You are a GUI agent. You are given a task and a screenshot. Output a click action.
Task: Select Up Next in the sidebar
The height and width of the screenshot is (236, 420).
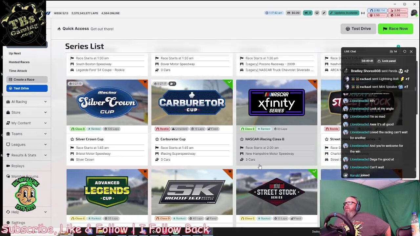point(15,53)
